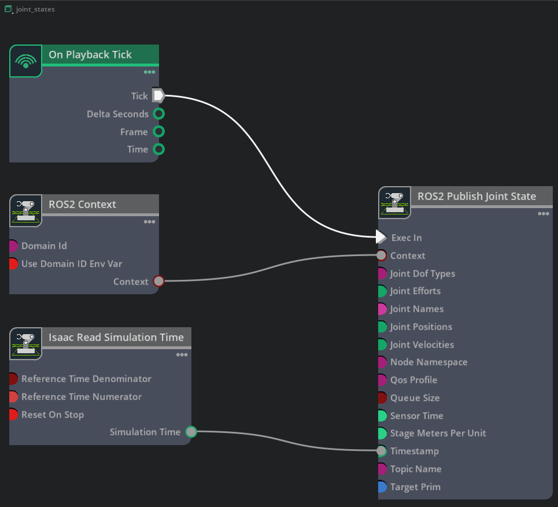Click the Target Prim label
Viewport: 558px width, 507px height.
coord(415,487)
